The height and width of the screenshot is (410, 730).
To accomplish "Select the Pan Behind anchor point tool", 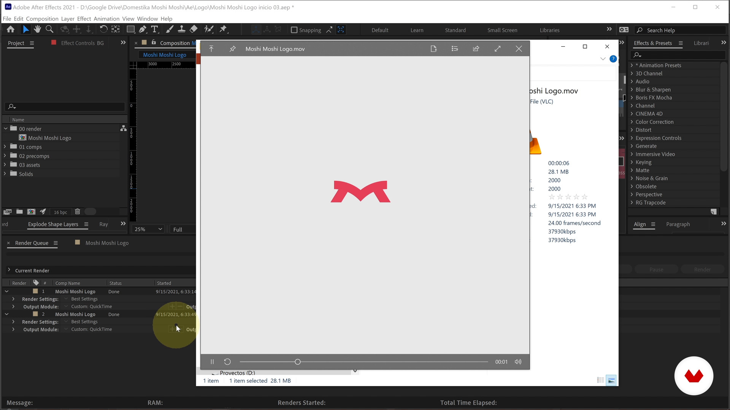I will click(x=116, y=29).
